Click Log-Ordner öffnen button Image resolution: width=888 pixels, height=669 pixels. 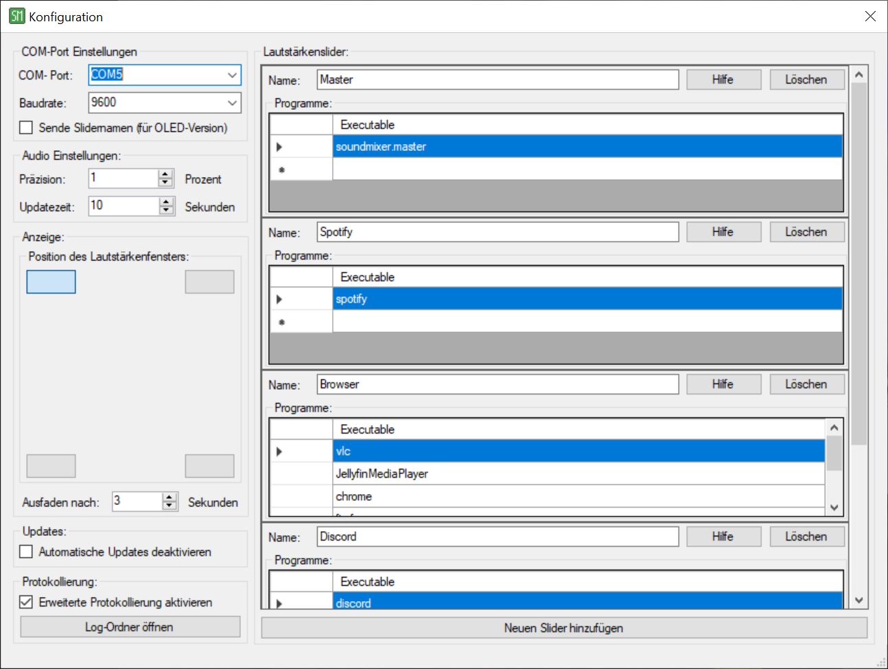click(130, 626)
